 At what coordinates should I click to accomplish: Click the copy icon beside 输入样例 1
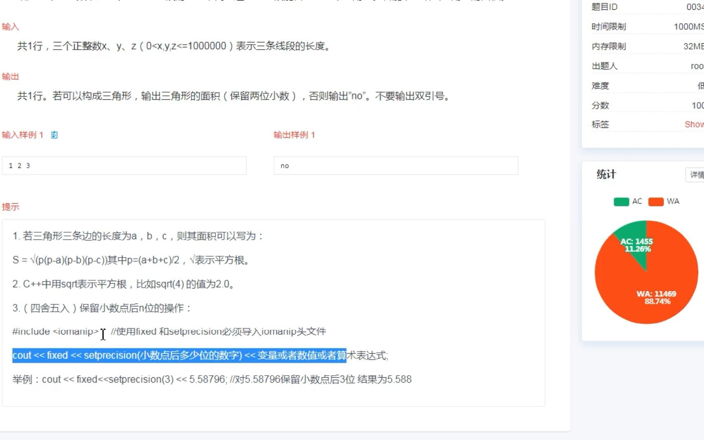(54, 135)
